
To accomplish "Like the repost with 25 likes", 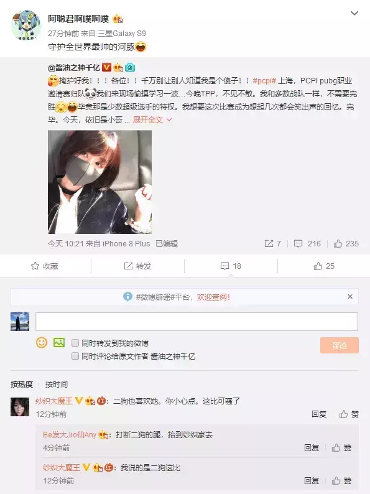I will pos(324,266).
